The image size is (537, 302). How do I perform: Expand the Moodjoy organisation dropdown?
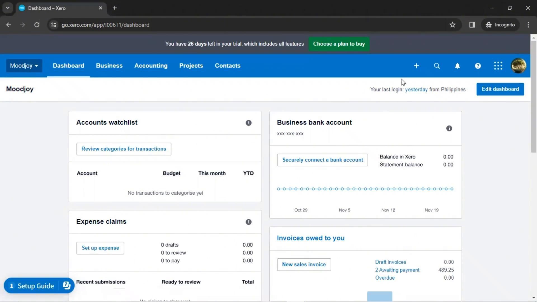(x=24, y=66)
